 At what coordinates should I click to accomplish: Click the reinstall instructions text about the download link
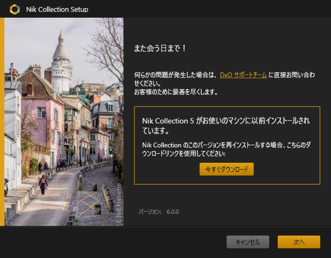(226, 149)
